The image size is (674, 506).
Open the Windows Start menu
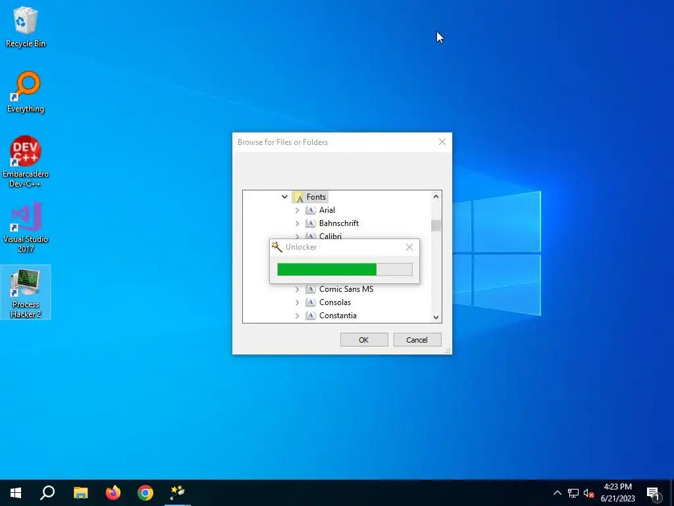(16, 493)
